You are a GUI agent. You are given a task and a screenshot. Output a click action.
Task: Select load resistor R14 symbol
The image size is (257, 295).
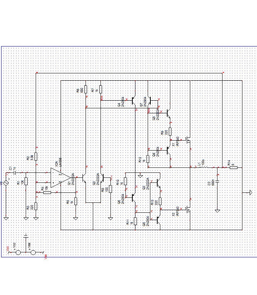(x=234, y=167)
